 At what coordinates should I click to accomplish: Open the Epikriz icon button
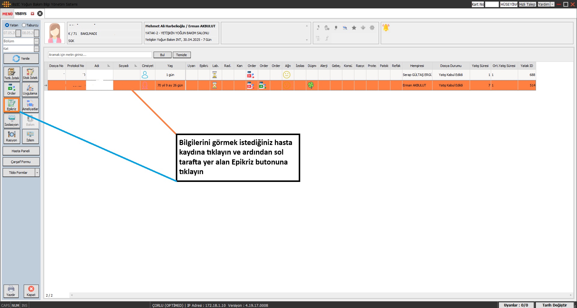point(12,105)
